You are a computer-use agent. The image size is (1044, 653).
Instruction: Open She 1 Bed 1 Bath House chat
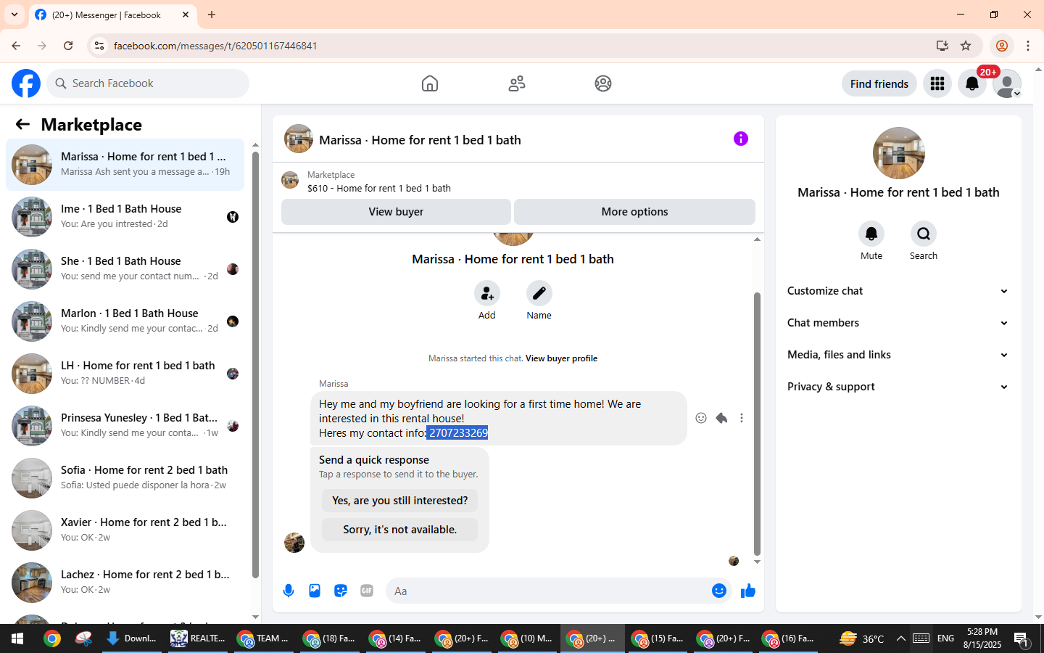(x=125, y=269)
